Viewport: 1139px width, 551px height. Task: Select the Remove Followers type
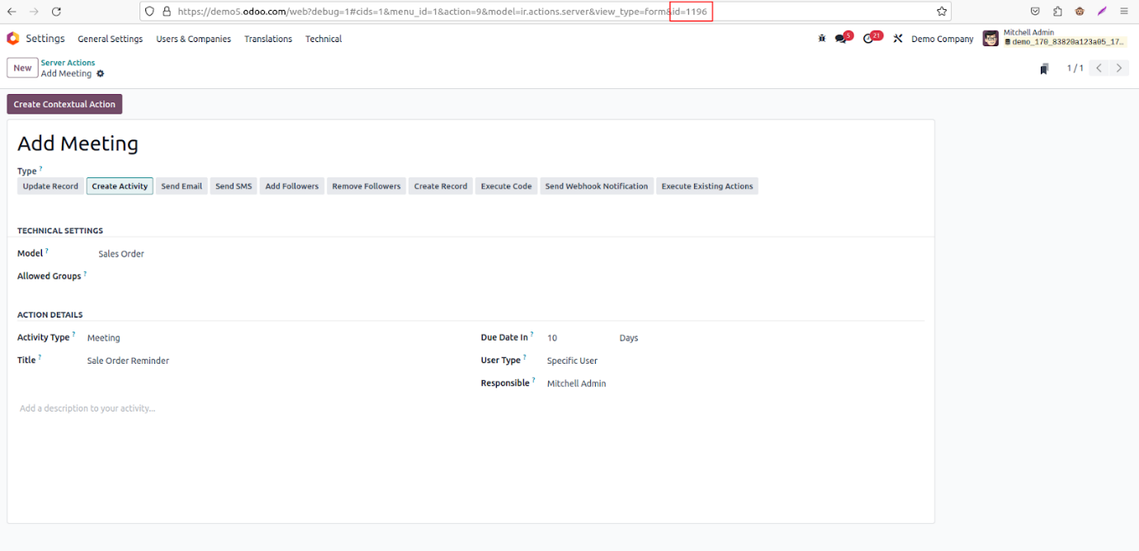point(366,186)
